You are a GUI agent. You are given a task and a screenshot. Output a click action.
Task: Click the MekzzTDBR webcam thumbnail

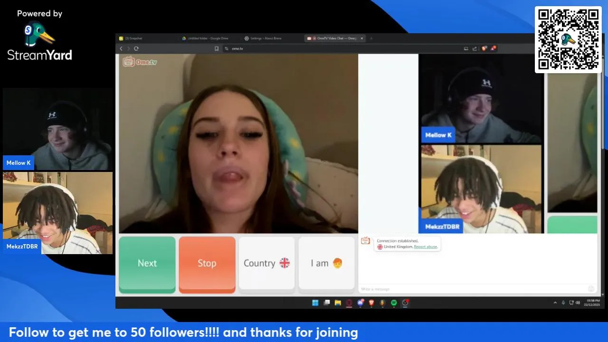tap(57, 213)
